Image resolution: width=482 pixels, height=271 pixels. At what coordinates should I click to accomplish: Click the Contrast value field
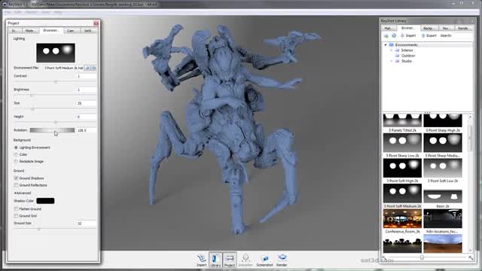(x=86, y=76)
